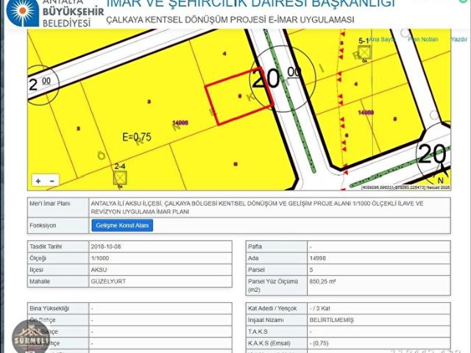This screenshot has height=353, width=471.
Task: Select the area value 850,25 m²
Action: click(x=322, y=282)
